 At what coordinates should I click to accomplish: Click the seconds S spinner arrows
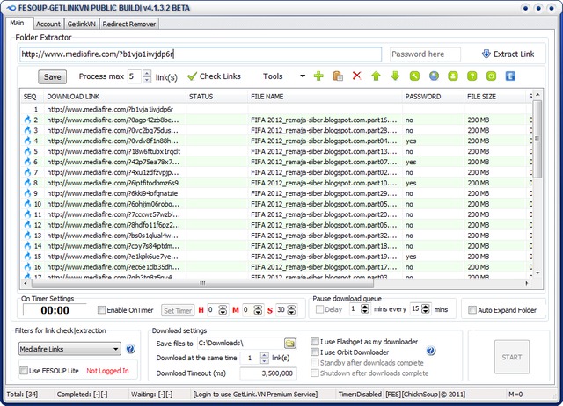point(291,310)
